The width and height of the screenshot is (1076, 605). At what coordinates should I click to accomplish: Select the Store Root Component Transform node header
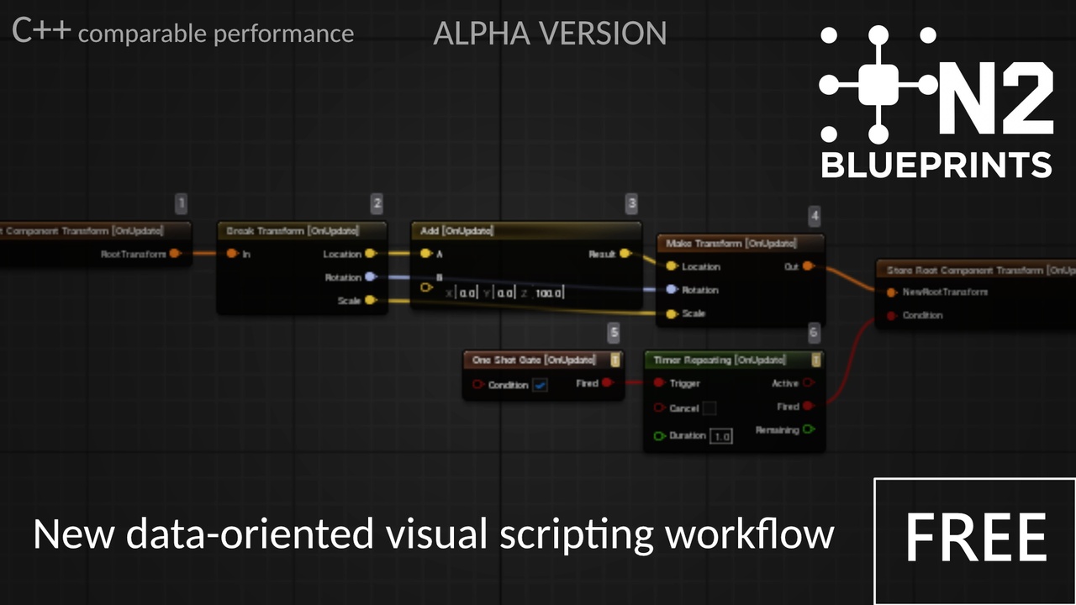(x=977, y=270)
